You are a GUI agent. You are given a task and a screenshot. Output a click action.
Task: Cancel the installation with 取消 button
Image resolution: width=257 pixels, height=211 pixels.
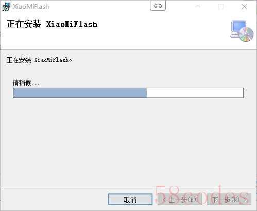tap(130, 200)
